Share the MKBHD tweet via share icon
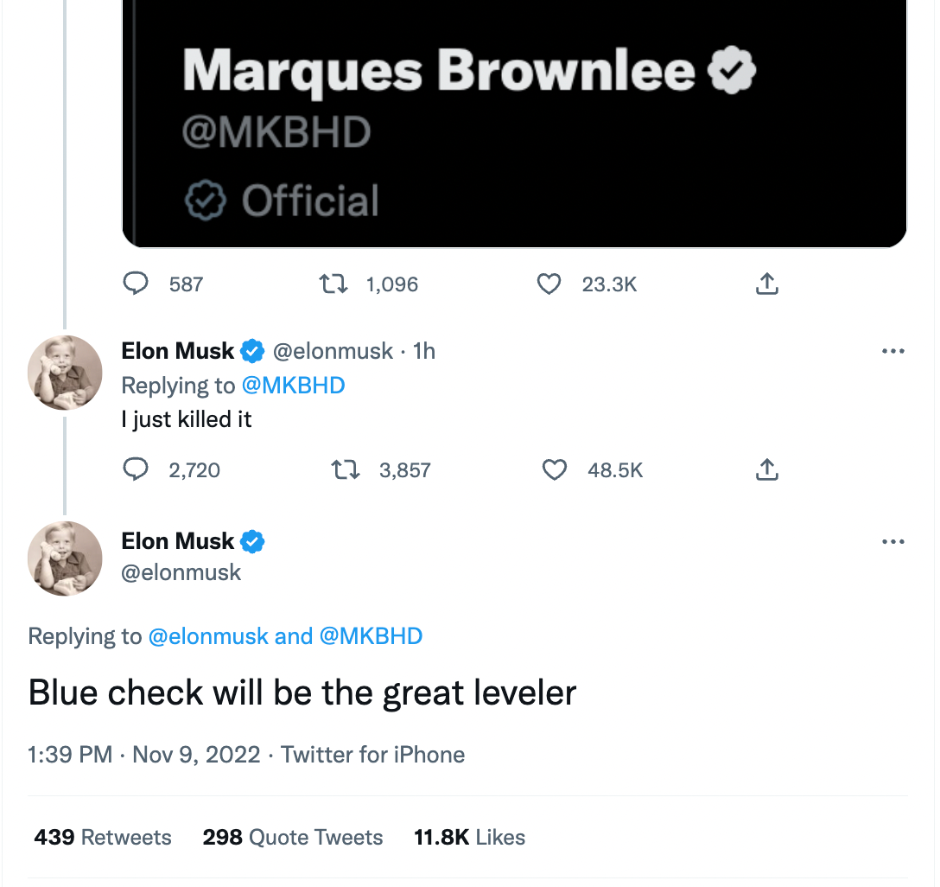 766,283
